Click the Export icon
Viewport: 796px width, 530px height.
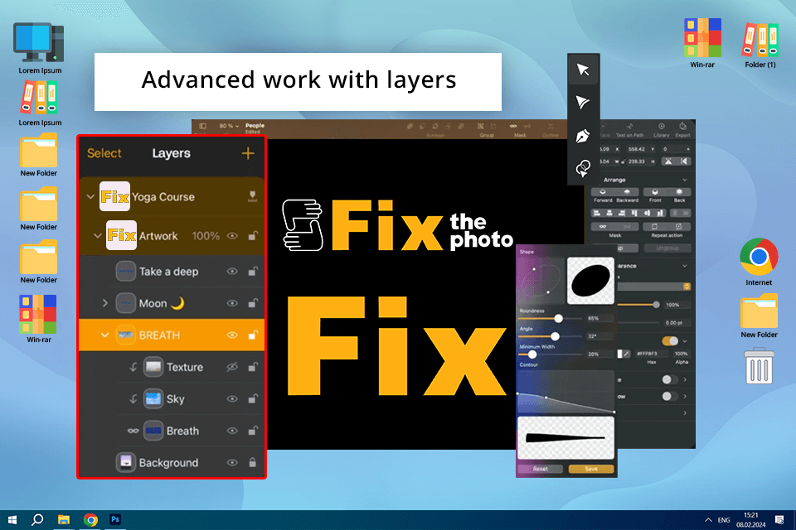(682, 127)
